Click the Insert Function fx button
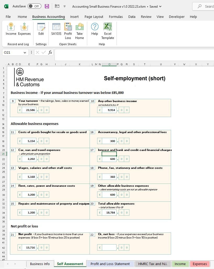Viewport: 214px width, 269px height. click(x=50, y=52)
